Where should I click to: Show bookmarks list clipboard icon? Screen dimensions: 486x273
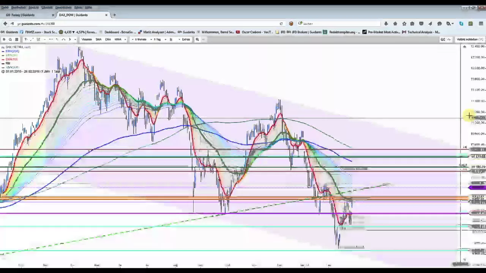412,24
